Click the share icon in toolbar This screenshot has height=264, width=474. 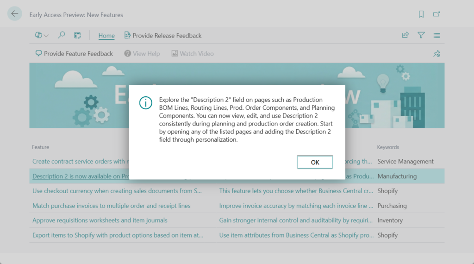tap(405, 35)
